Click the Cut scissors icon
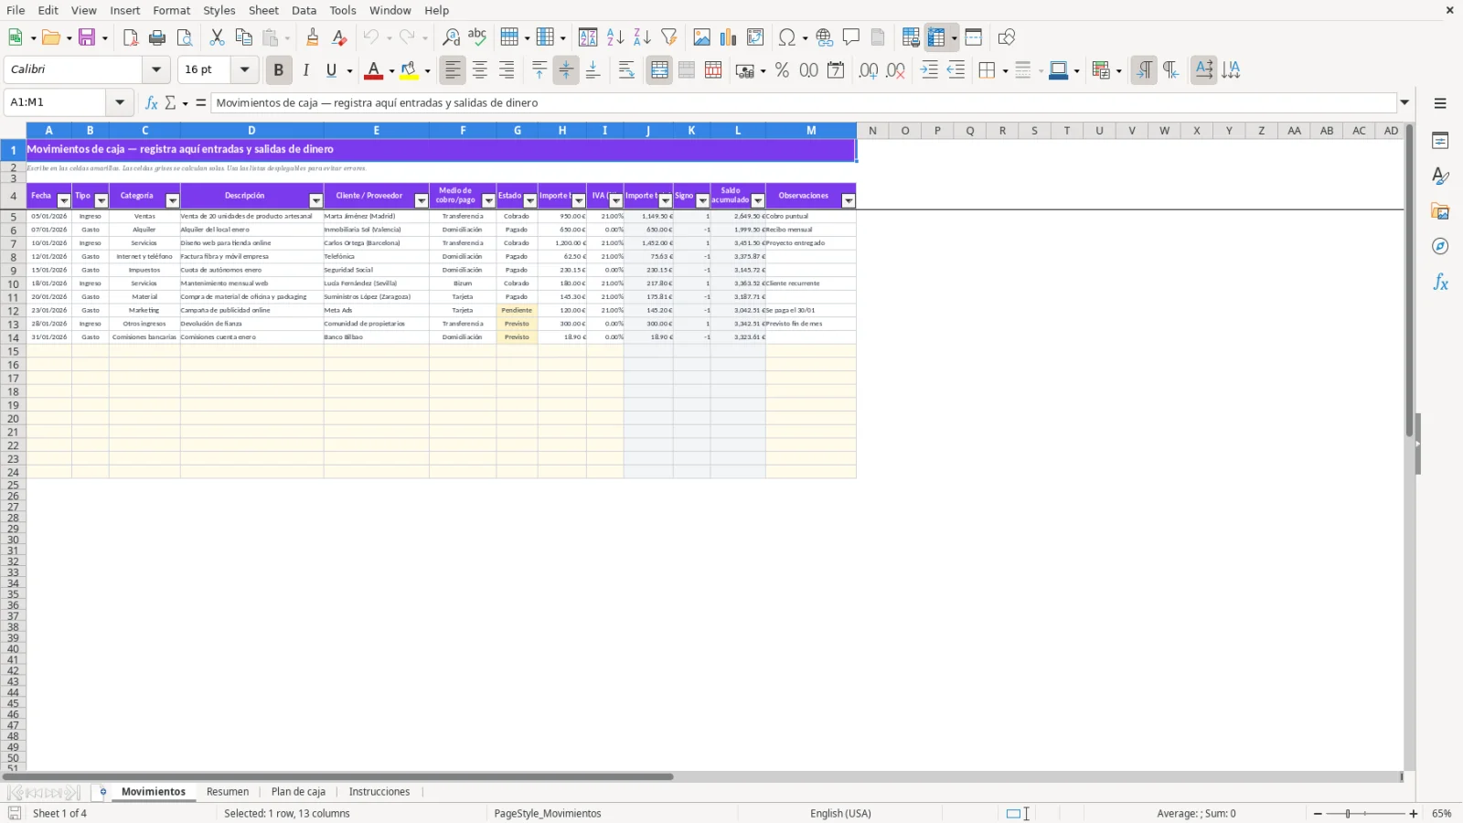The image size is (1463, 823). [x=217, y=37]
